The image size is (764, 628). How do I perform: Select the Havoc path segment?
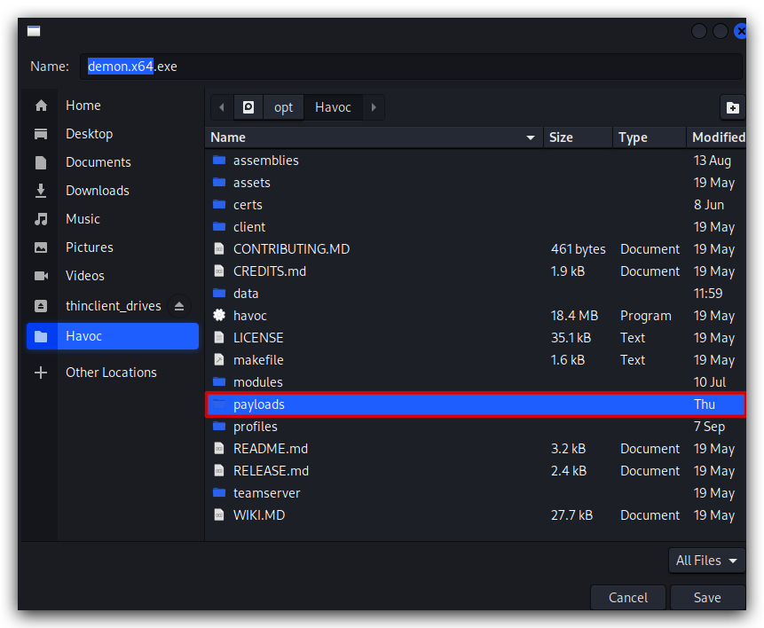click(333, 107)
